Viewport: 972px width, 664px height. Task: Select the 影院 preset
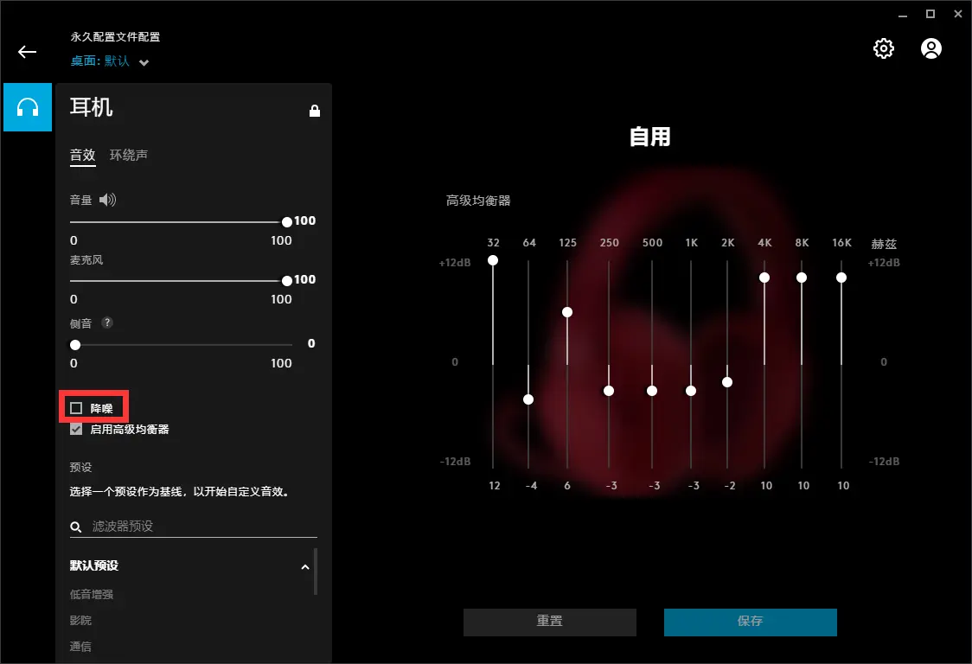(80, 620)
